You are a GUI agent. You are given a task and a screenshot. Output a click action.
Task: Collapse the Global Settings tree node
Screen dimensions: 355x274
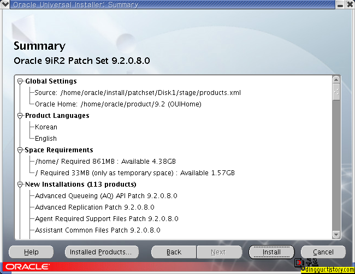click(x=20, y=81)
